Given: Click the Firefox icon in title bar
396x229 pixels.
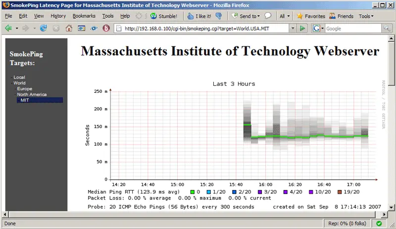Looking at the screenshot, I should 6,5.
